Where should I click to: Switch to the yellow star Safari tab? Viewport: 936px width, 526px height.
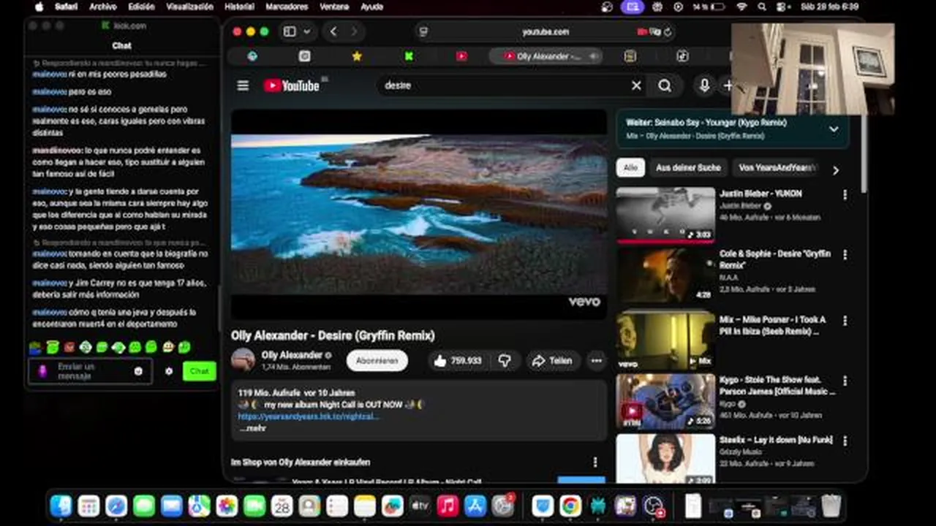[357, 56]
